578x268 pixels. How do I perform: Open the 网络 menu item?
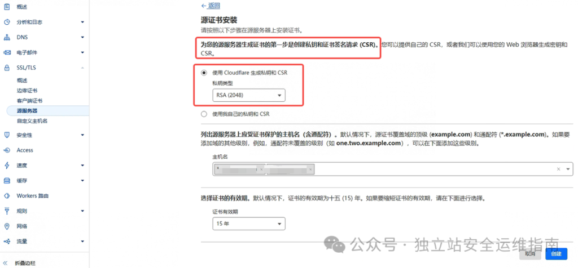pyautogui.click(x=22, y=226)
